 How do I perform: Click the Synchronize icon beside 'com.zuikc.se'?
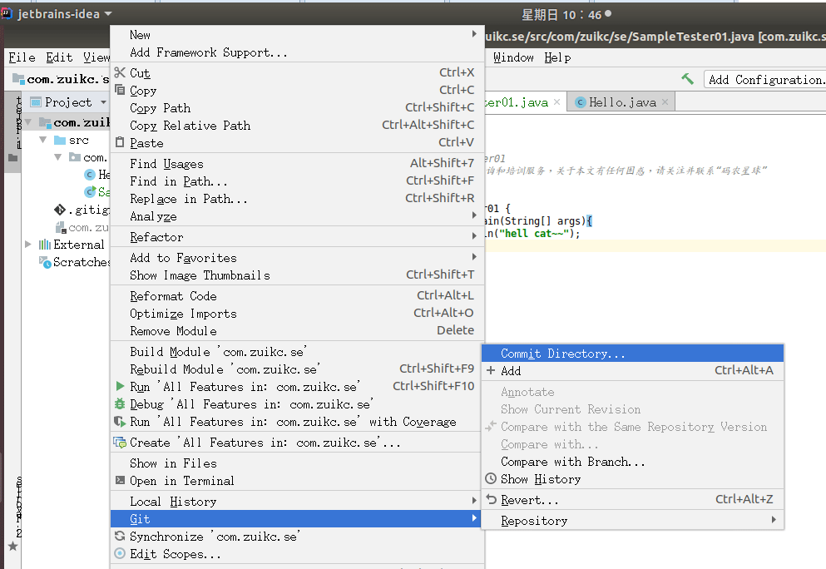120,537
